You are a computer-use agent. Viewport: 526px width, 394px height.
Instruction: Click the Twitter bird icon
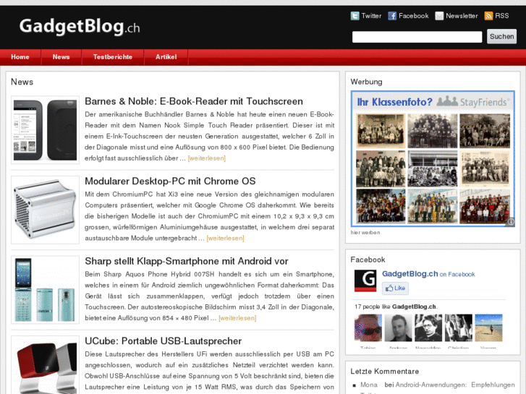point(355,16)
